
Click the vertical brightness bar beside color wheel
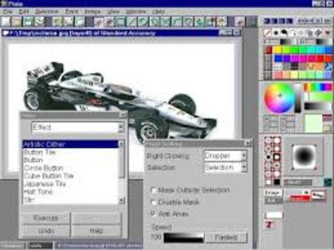(298, 98)
